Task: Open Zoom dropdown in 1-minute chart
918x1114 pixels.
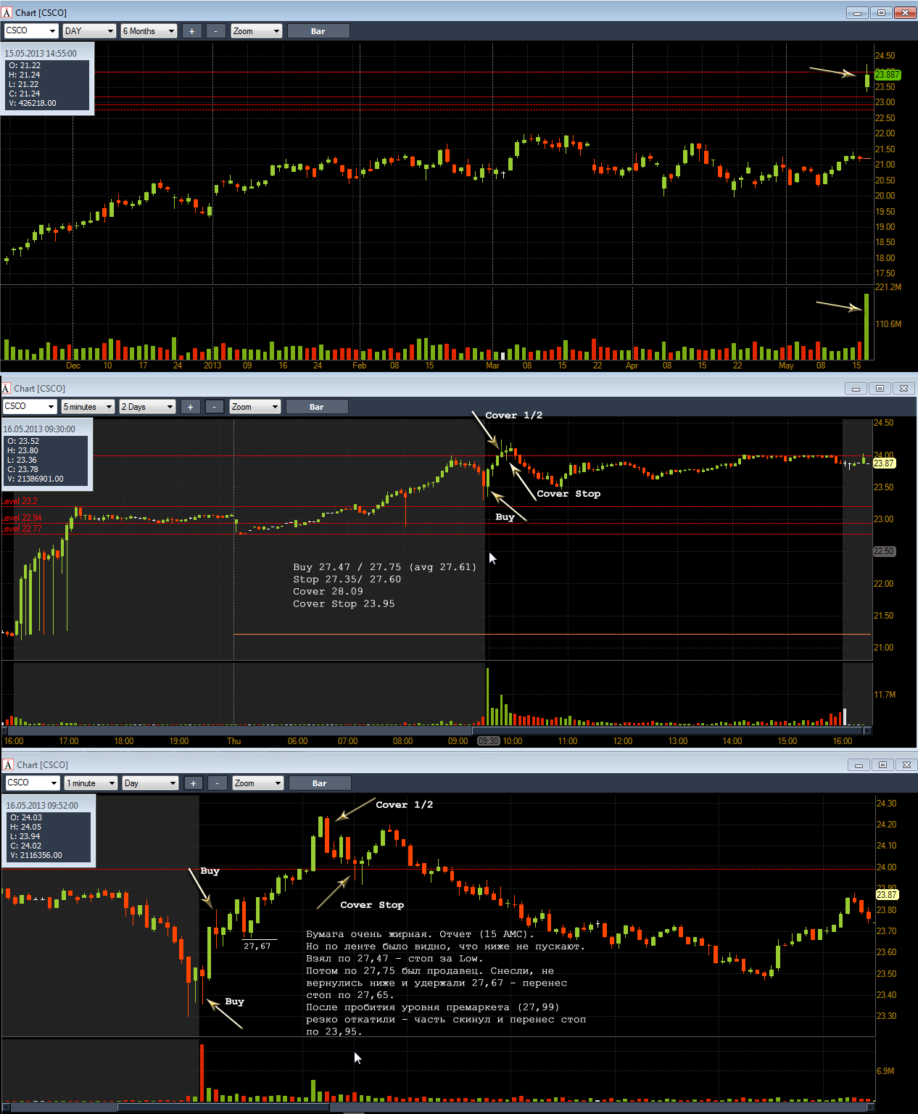Action: click(257, 783)
